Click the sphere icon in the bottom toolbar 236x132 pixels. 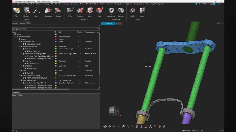click(x=109, y=127)
